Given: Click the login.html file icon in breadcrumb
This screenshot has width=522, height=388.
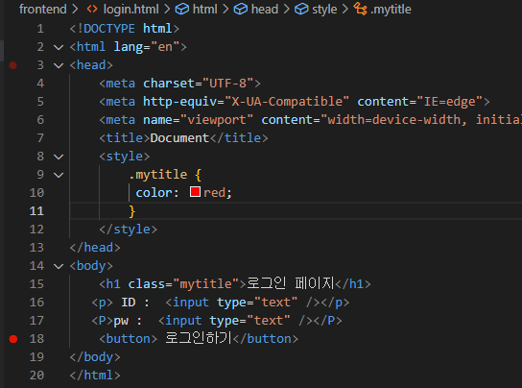Looking at the screenshot, I should coord(92,9).
